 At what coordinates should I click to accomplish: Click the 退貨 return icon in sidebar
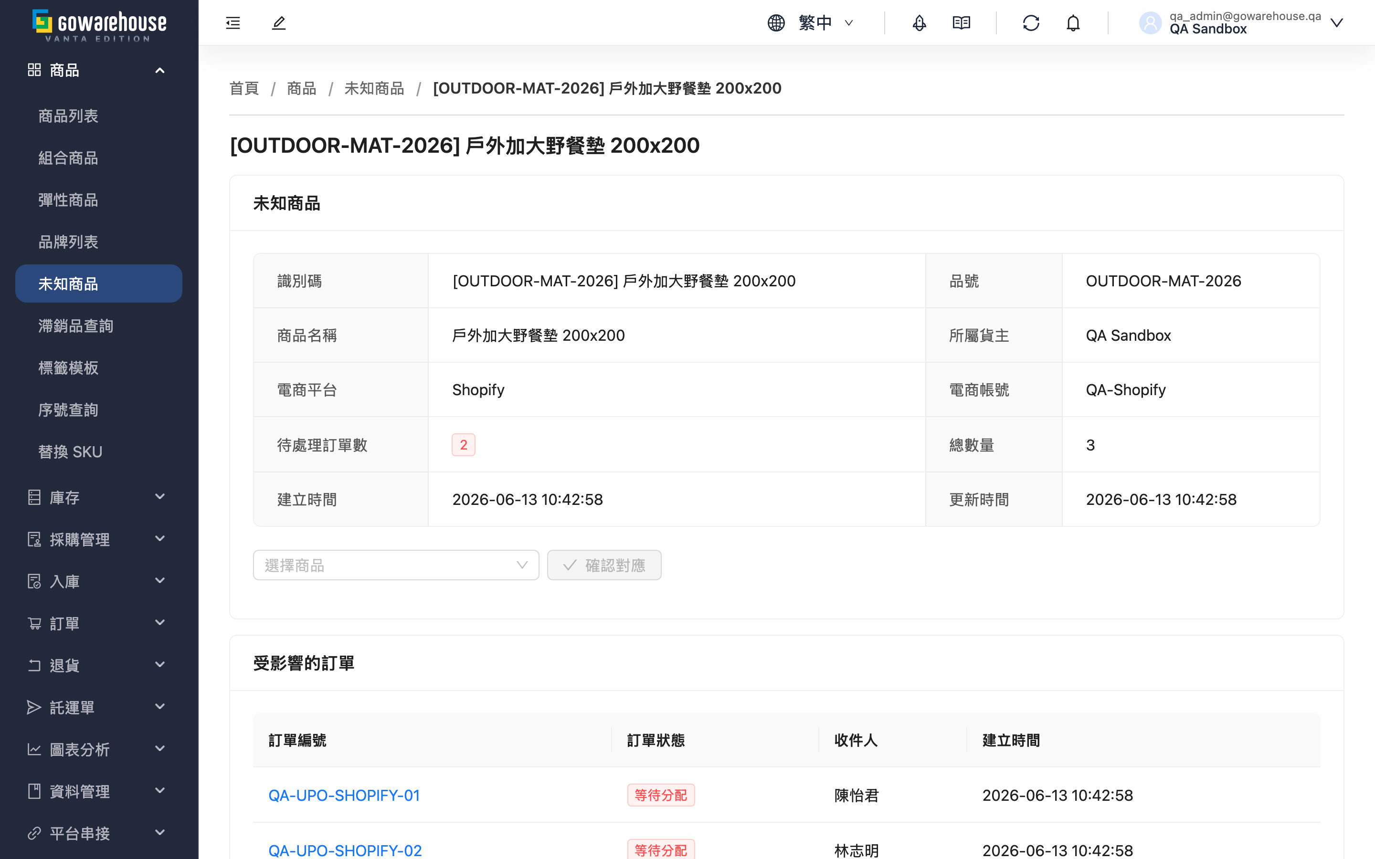(34, 665)
